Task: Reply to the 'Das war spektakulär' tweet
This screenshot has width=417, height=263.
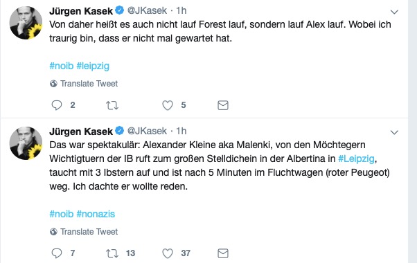Action: pyautogui.click(x=57, y=253)
